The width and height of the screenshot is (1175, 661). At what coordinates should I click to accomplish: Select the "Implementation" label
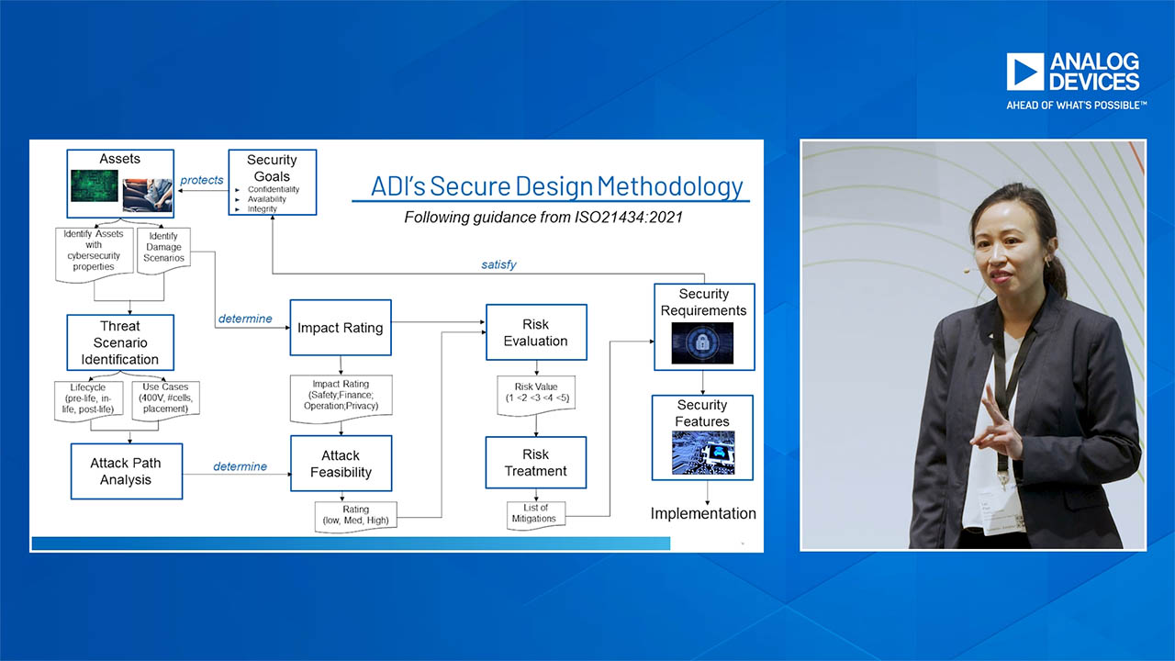(703, 513)
